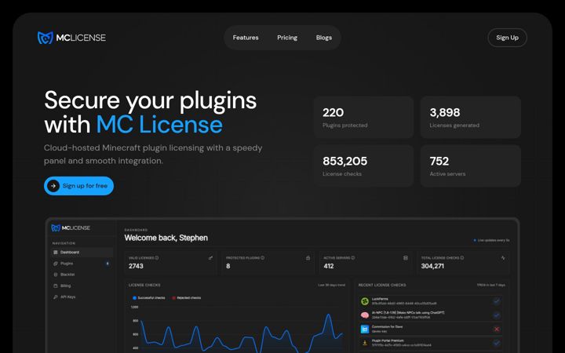Click the 2743 valid licenses value
Image resolution: width=565 pixels, height=353 pixels.
pos(136,266)
